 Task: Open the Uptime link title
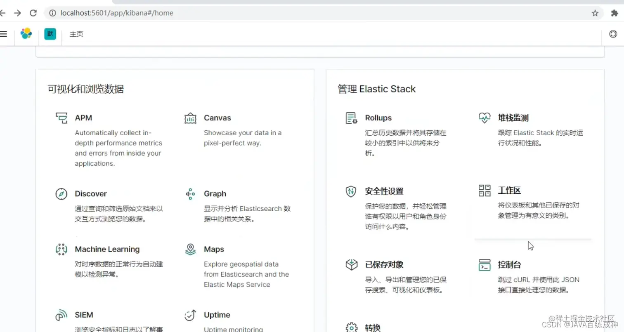click(217, 315)
